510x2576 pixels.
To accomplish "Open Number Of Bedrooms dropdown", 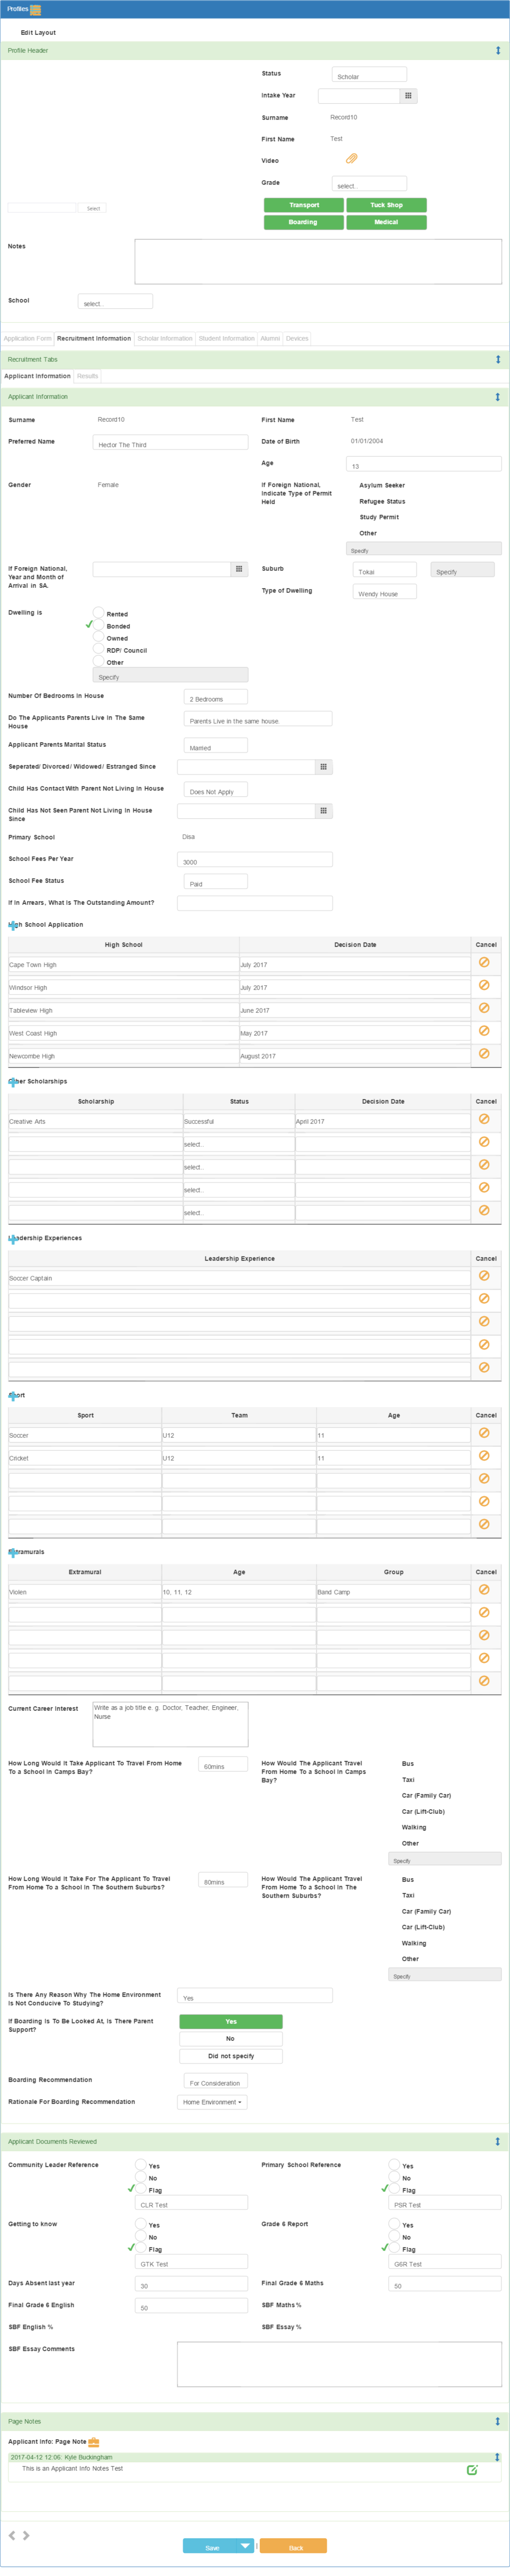I will (216, 697).
